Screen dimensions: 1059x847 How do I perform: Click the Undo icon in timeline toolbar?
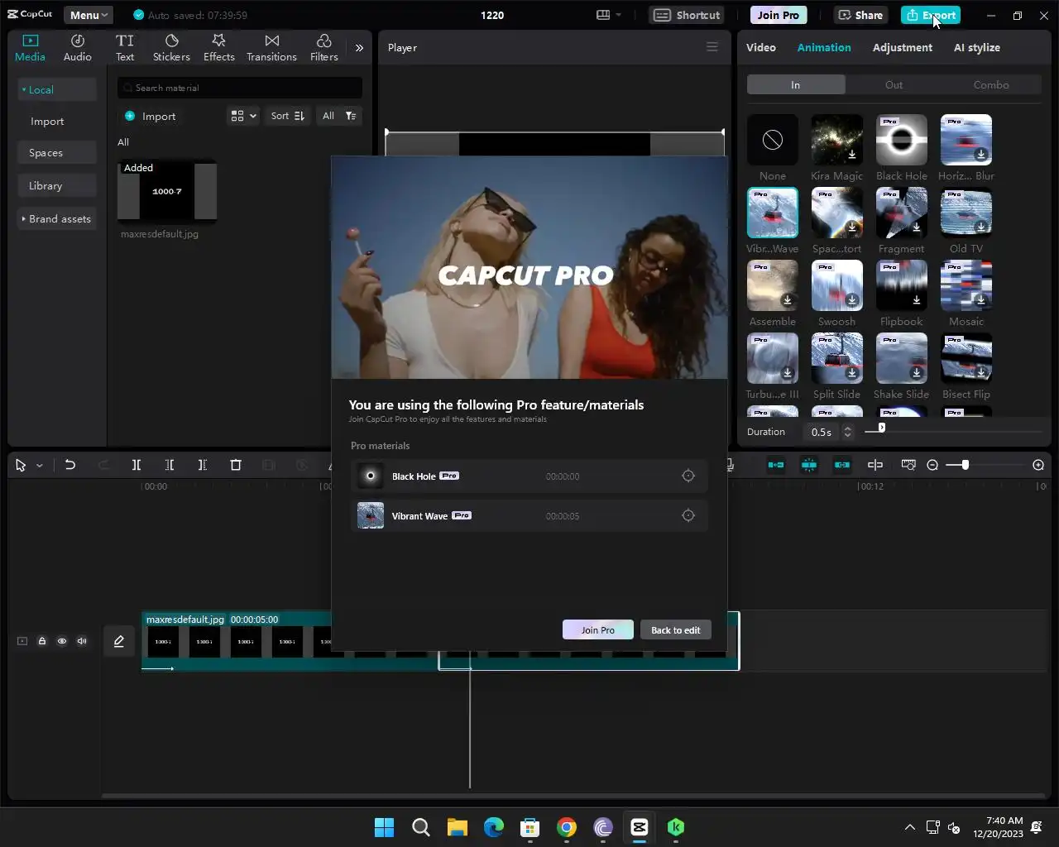coord(70,465)
